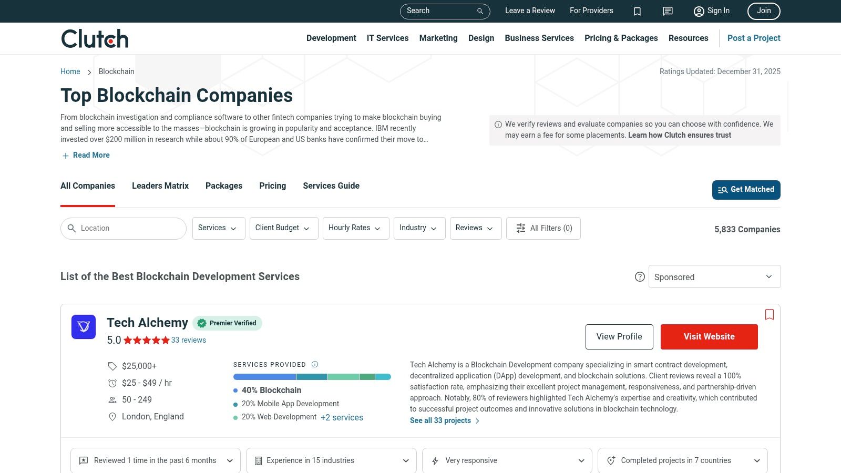
Task: Click the Location input field
Action: click(x=124, y=229)
